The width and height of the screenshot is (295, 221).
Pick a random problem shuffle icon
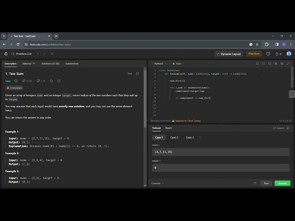tap(52, 54)
